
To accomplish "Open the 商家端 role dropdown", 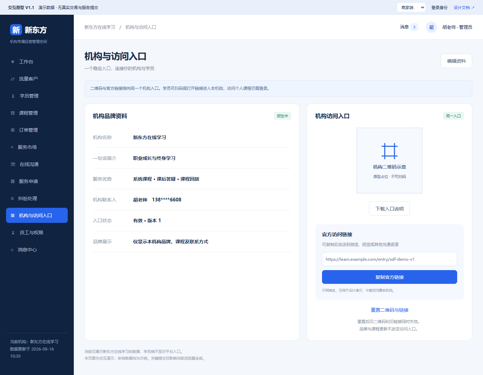I will tap(411, 7).
